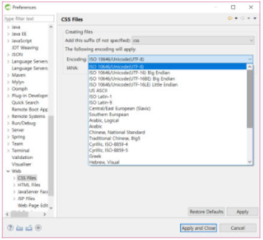Open the Back history dropdown arrow
This screenshot has height=240, width=263.
(236, 19)
